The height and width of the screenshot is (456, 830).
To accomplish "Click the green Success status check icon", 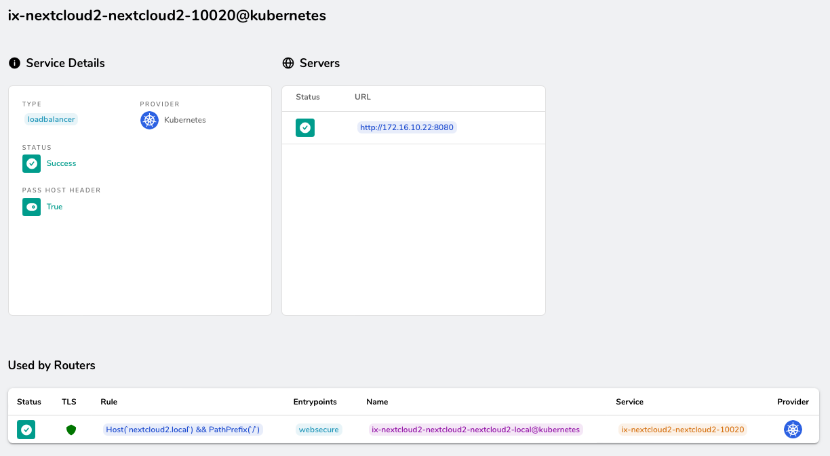I will click(x=31, y=163).
